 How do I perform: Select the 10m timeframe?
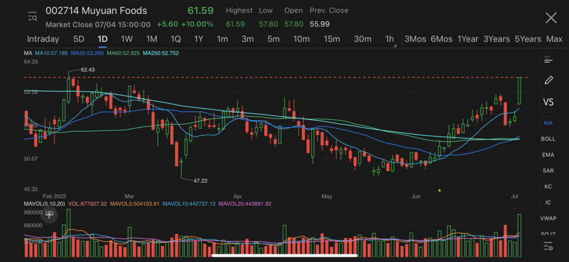point(301,39)
